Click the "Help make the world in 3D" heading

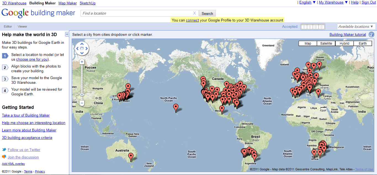(x=30, y=34)
